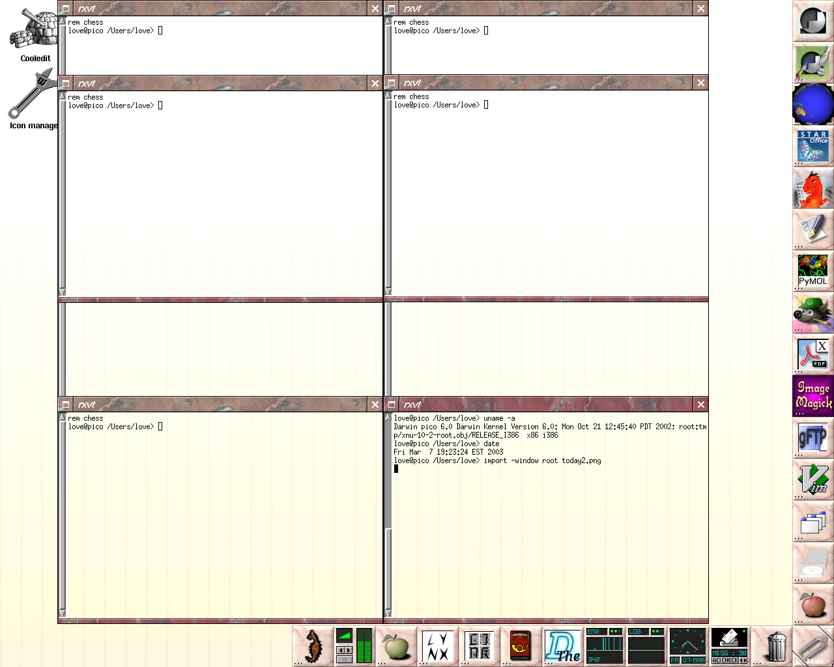
Task: Start gFTP from the dock
Action: click(812, 437)
